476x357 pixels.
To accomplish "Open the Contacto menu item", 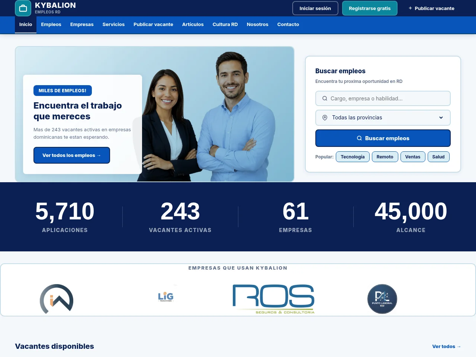I will tap(288, 25).
